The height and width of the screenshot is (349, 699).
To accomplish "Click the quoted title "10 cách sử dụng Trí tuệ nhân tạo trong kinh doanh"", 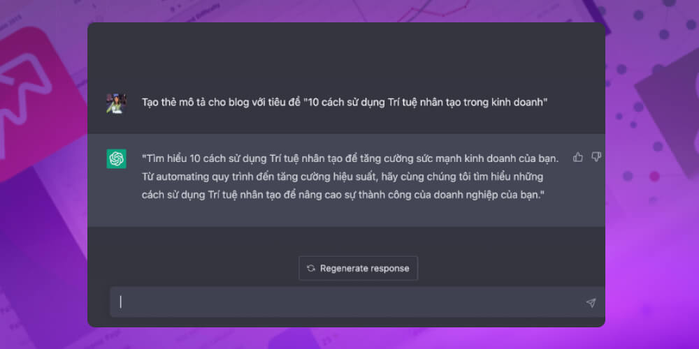I will click(426, 103).
